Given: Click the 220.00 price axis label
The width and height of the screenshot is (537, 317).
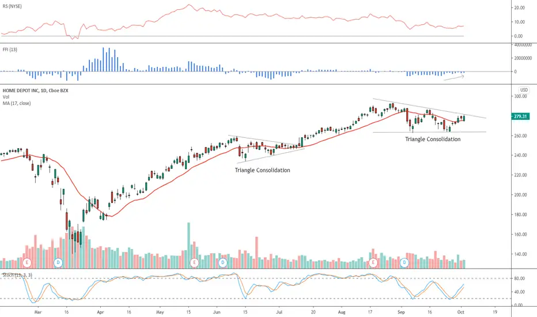Looking at the screenshot, I should (x=520, y=175).
